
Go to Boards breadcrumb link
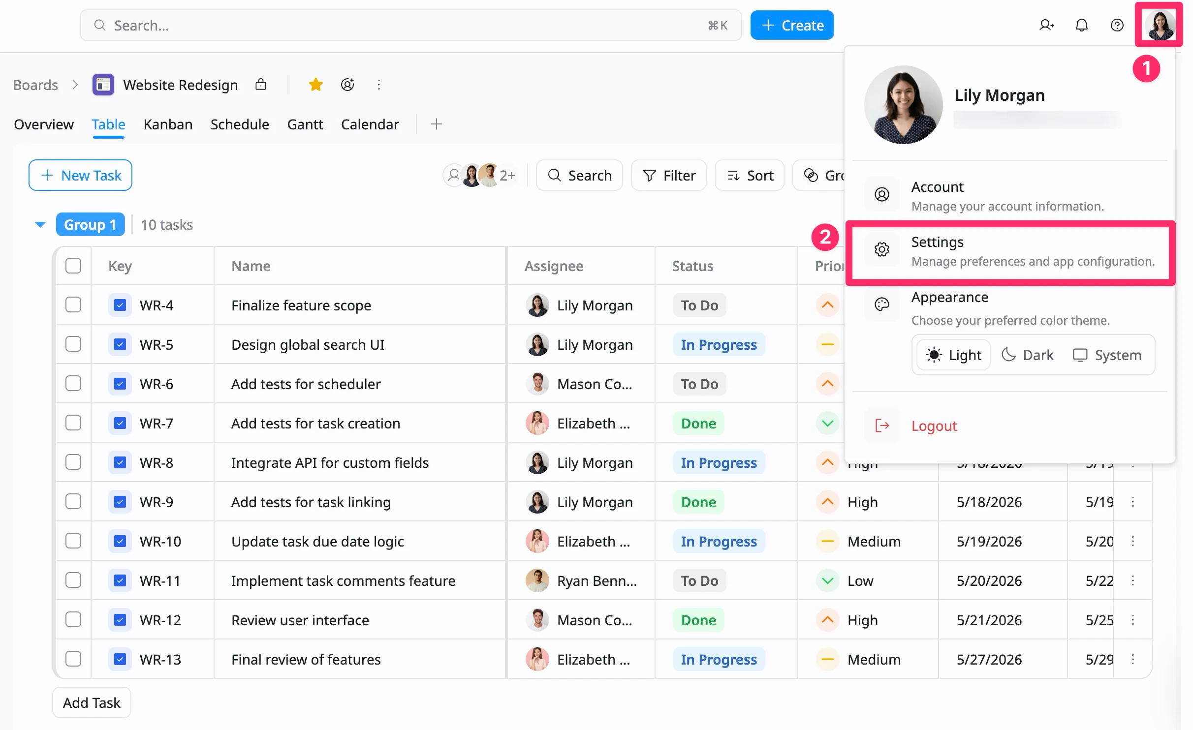[35, 85]
